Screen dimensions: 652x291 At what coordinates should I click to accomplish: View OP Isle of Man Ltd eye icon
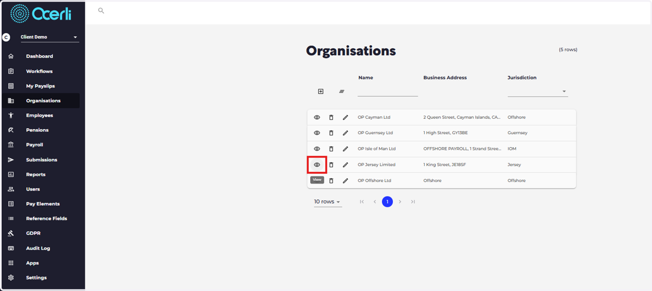[317, 149]
